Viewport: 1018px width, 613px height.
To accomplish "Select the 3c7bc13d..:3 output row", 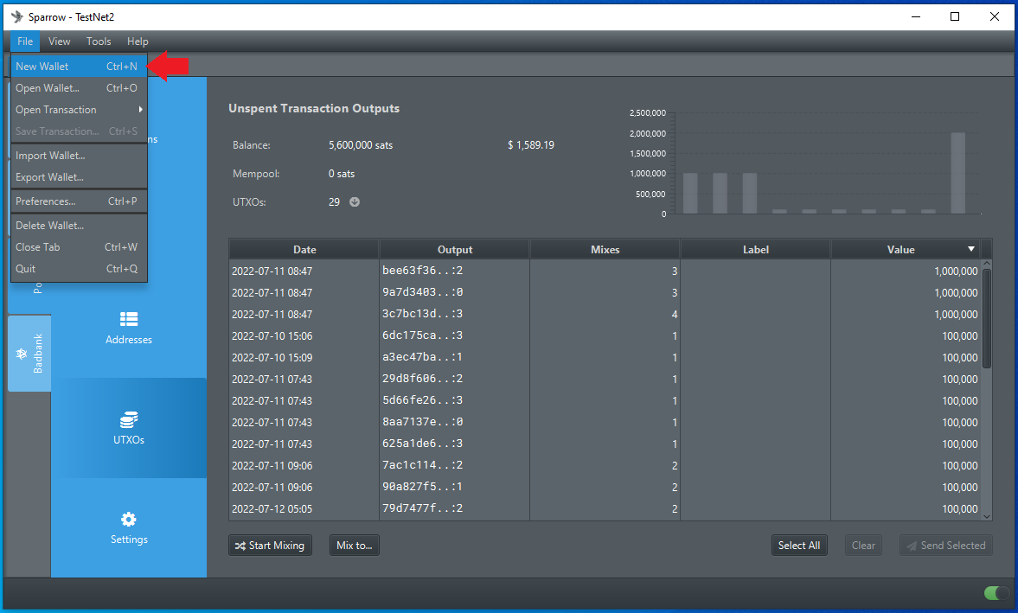I will pos(605,314).
